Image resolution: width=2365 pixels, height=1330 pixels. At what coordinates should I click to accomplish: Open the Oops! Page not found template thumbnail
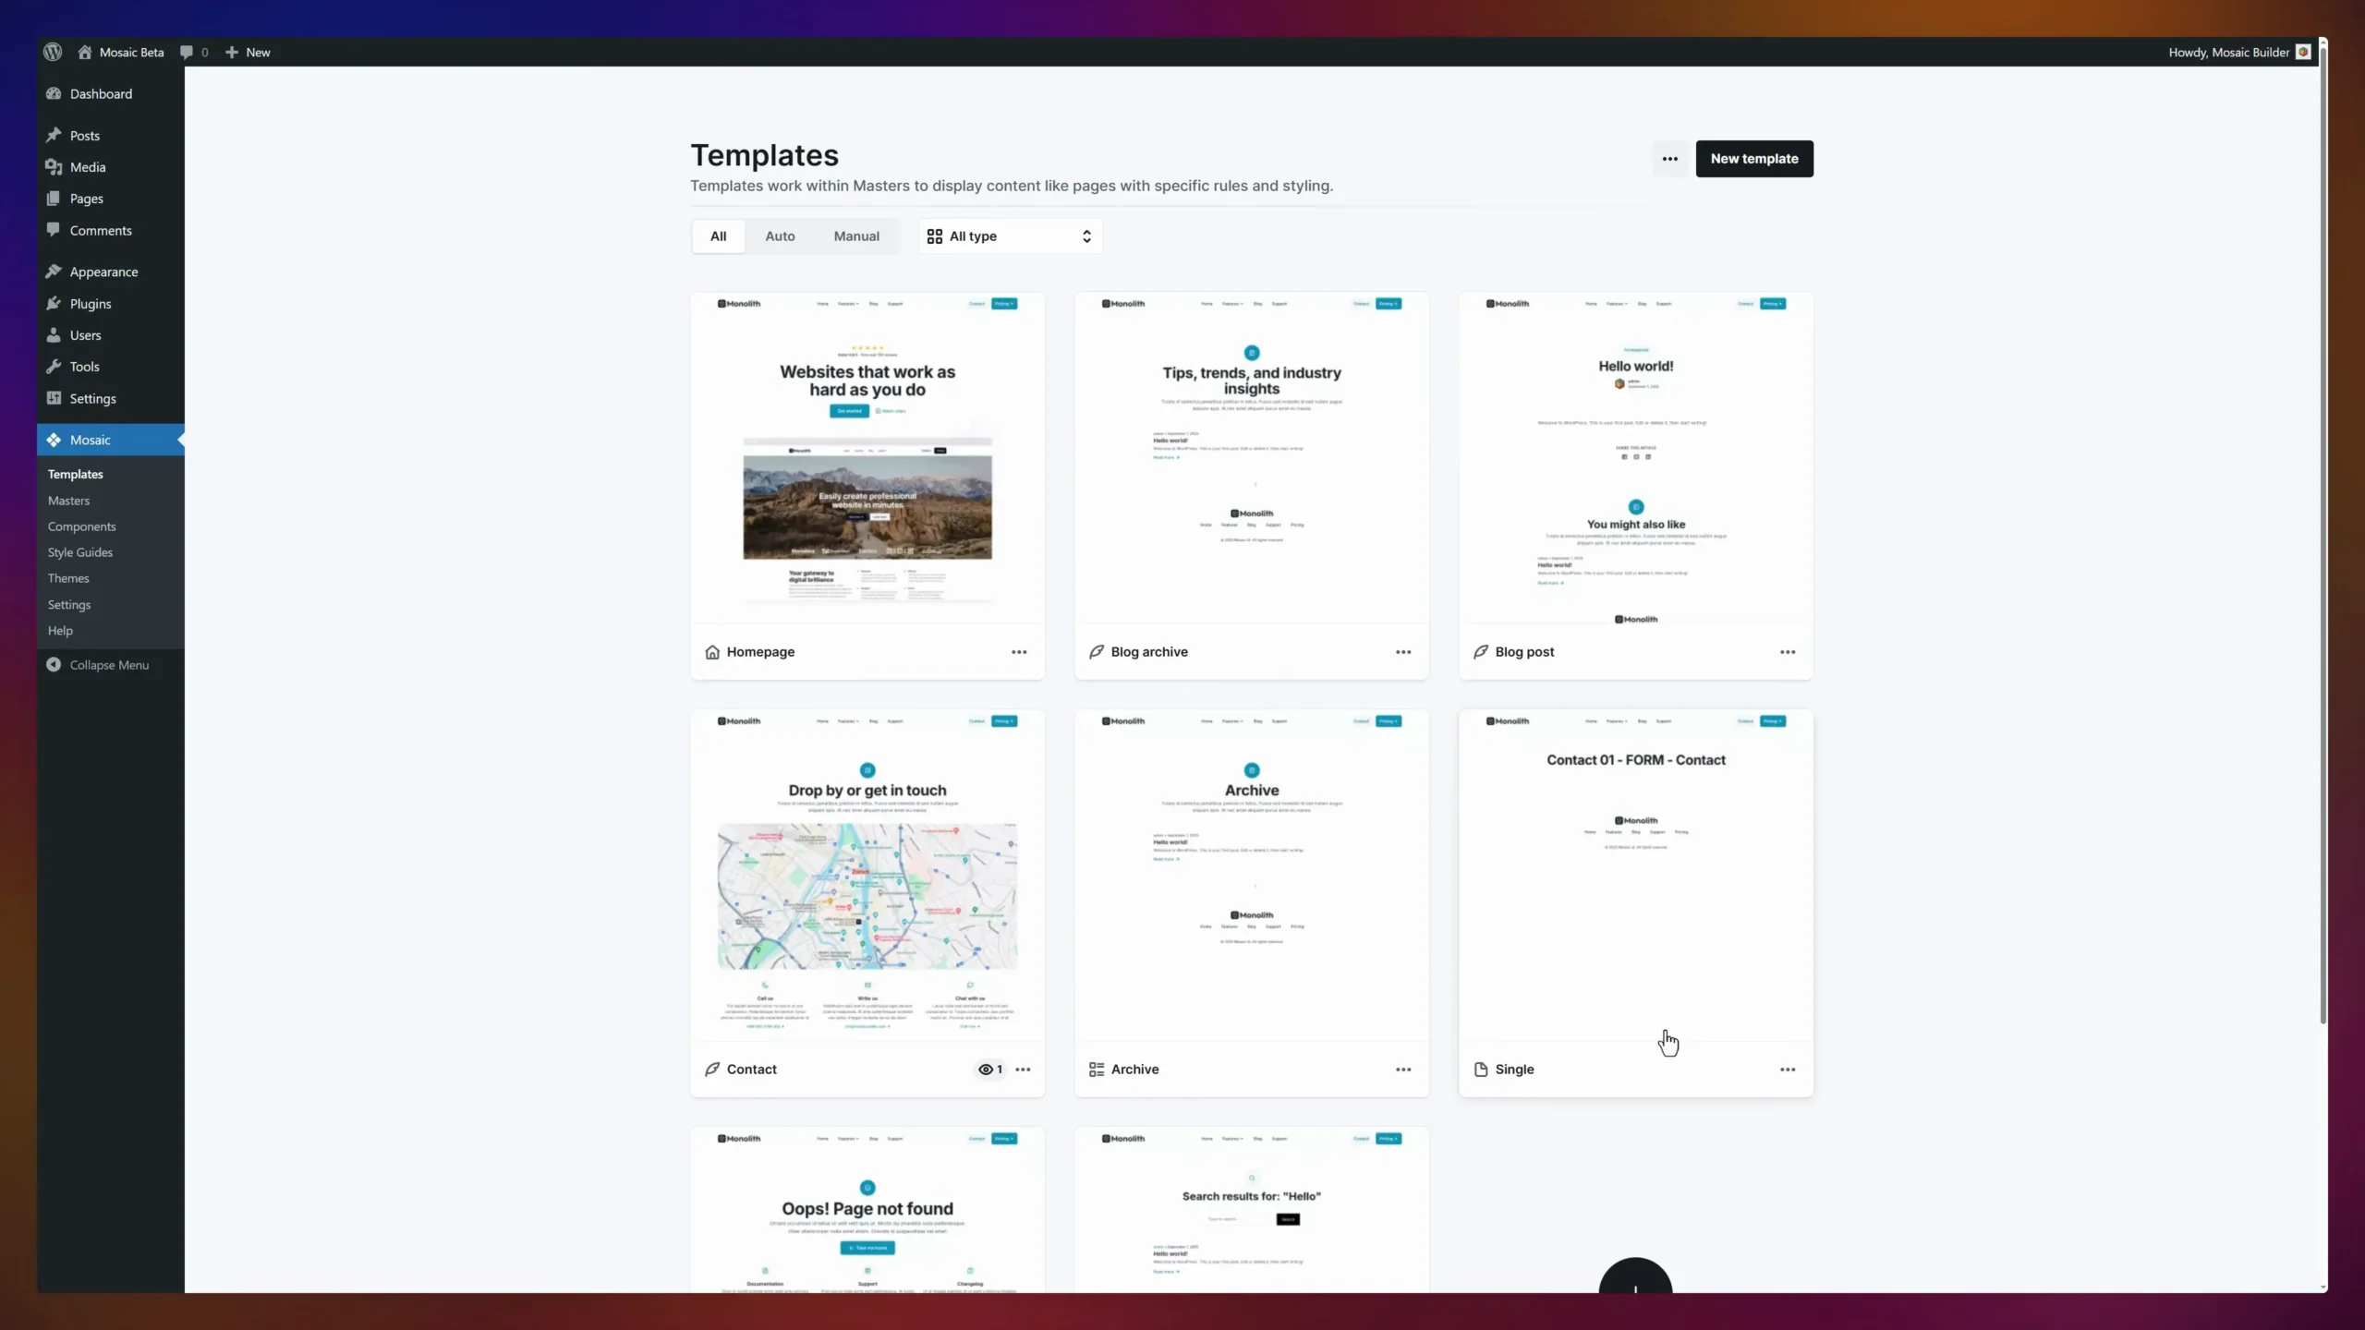pyautogui.click(x=867, y=1210)
